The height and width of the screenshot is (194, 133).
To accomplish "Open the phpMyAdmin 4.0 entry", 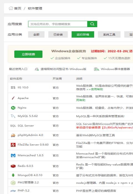I will tap(30, 135).
